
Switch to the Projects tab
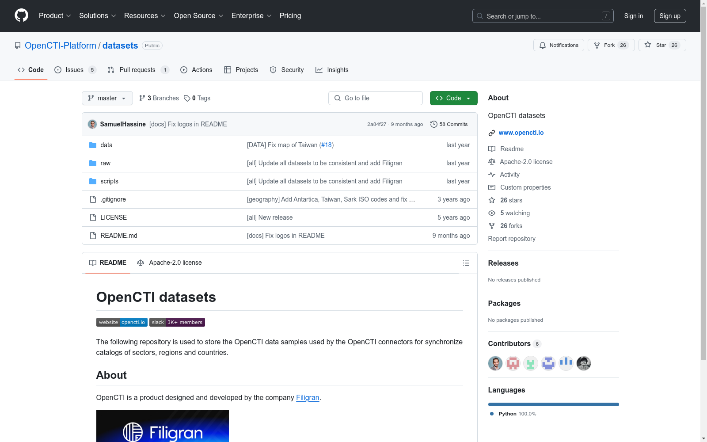pos(241,70)
